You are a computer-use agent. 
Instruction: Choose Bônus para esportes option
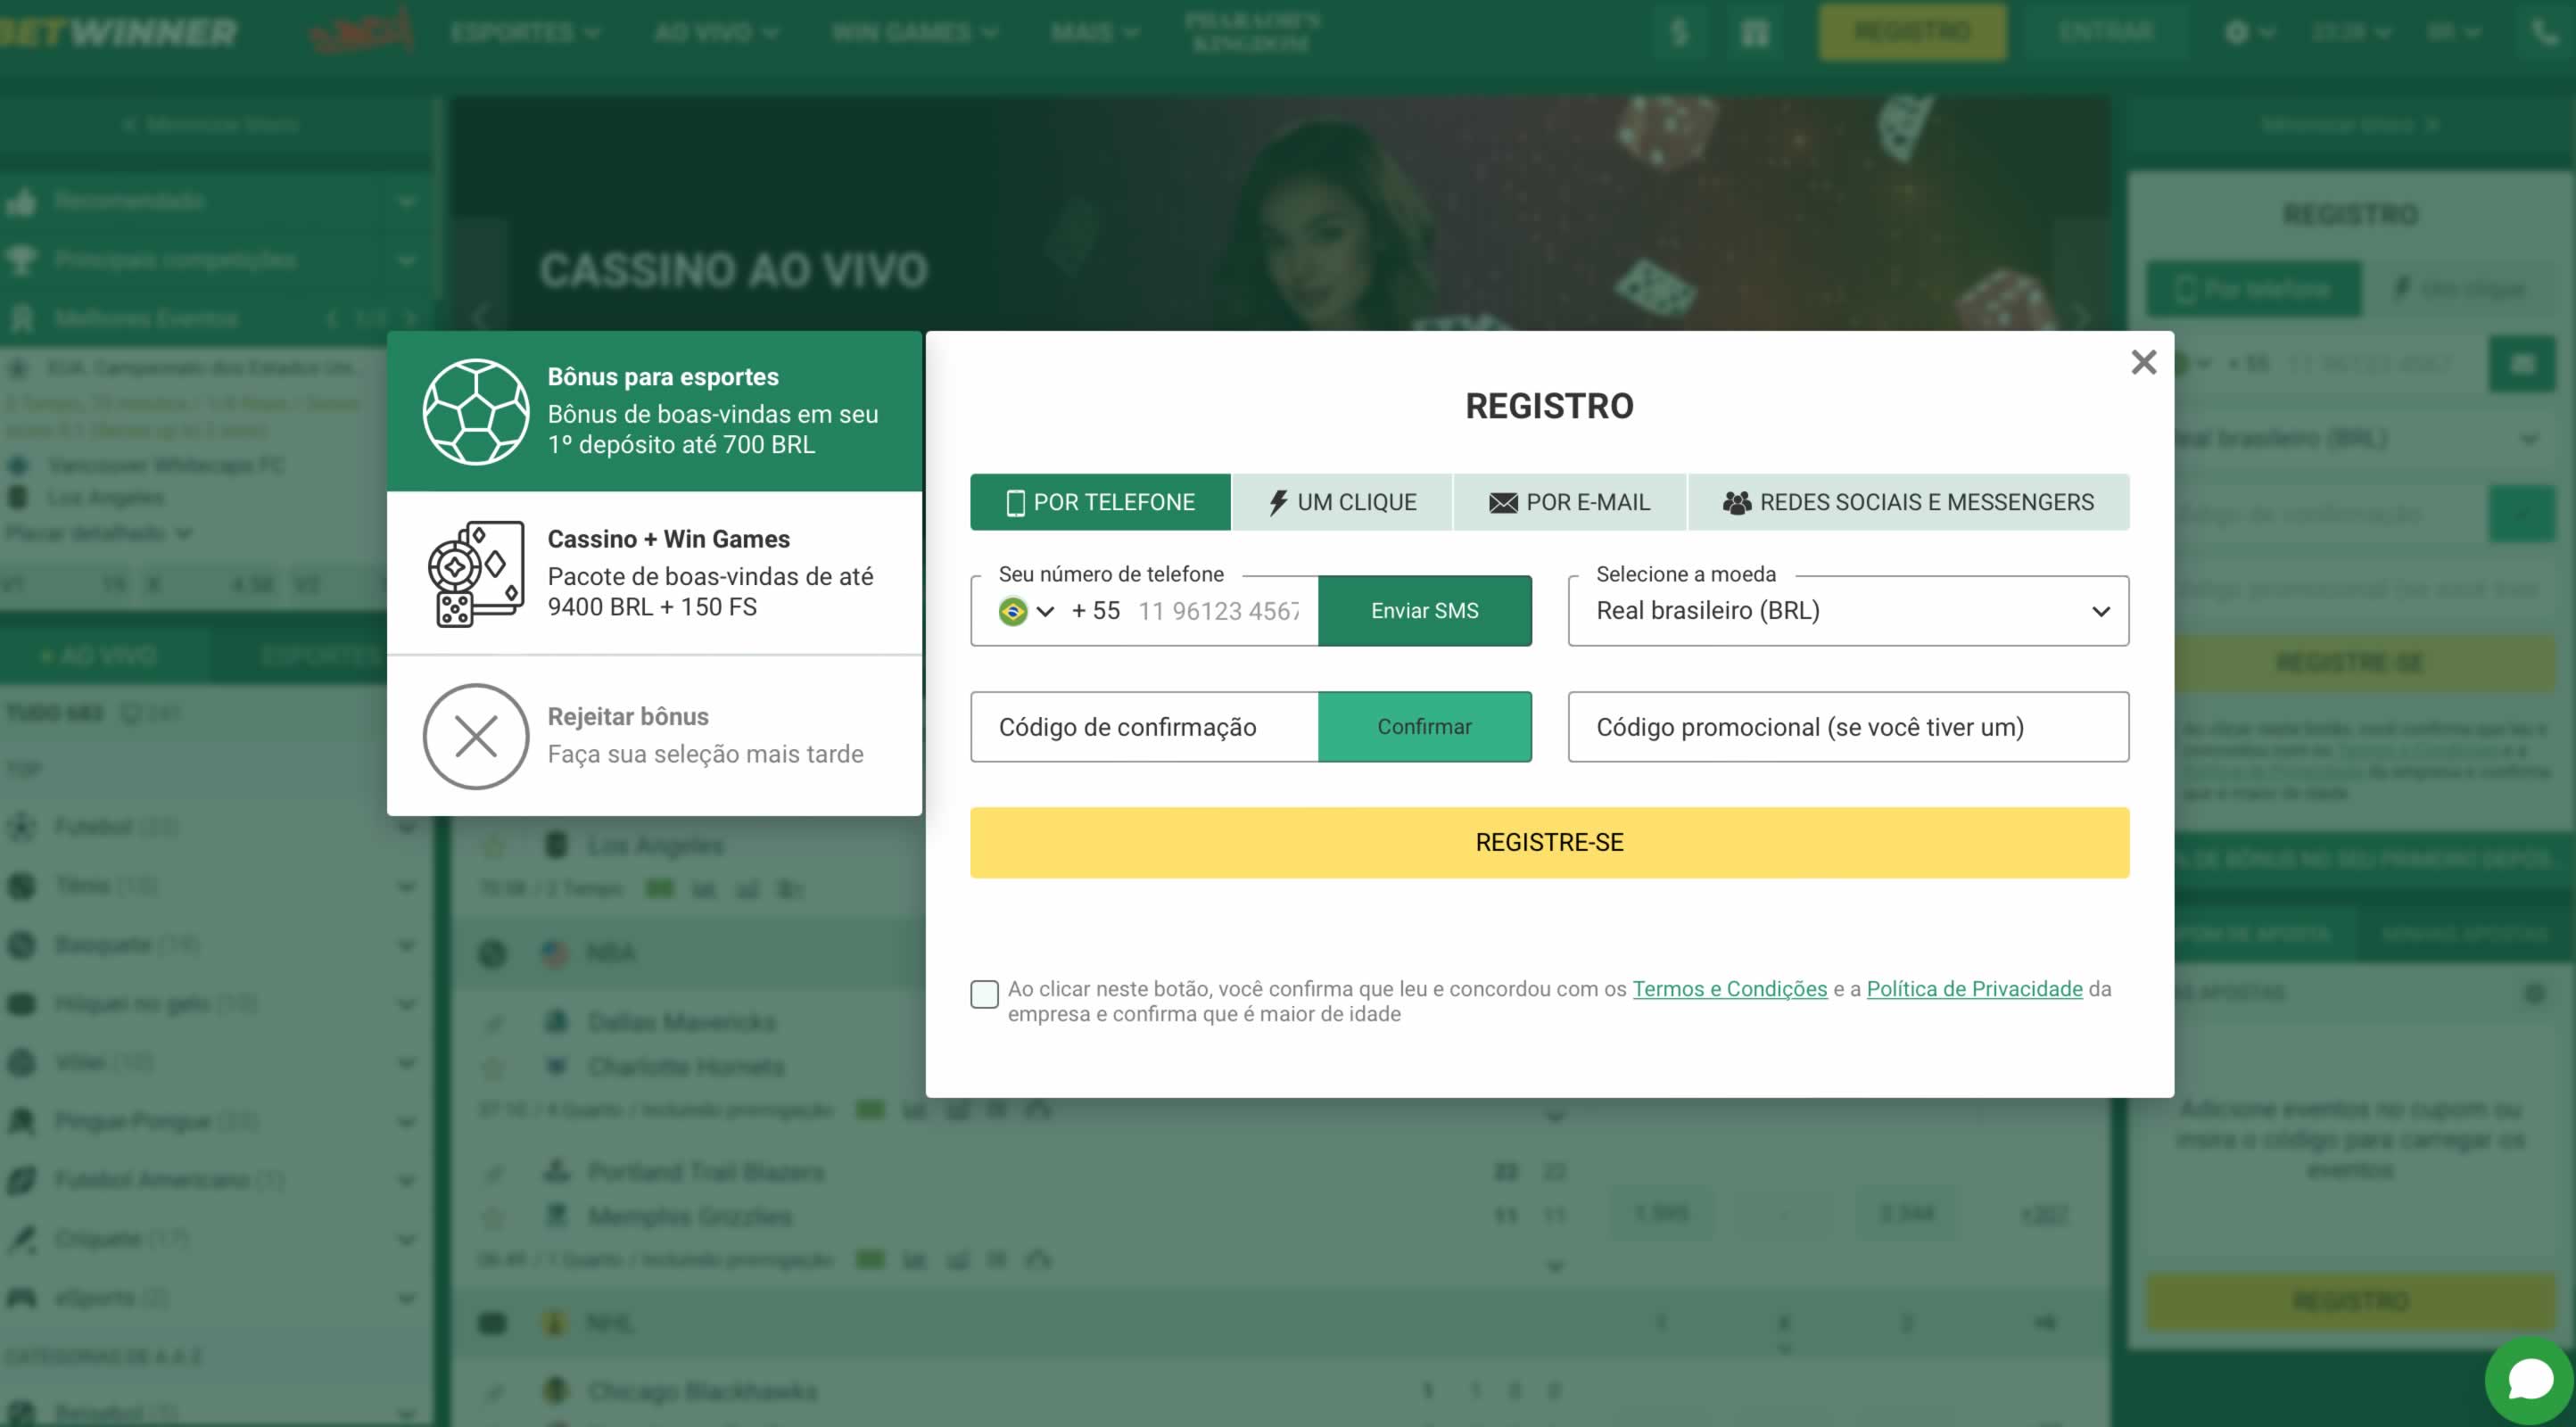click(x=654, y=411)
